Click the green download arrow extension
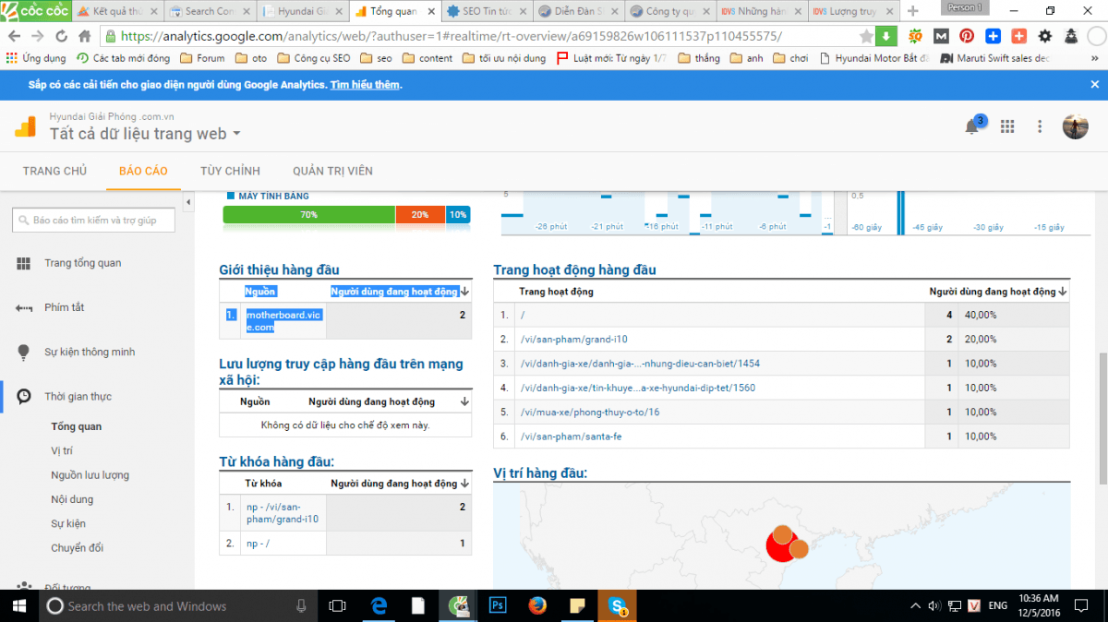This screenshot has height=622, width=1108. 885,36
